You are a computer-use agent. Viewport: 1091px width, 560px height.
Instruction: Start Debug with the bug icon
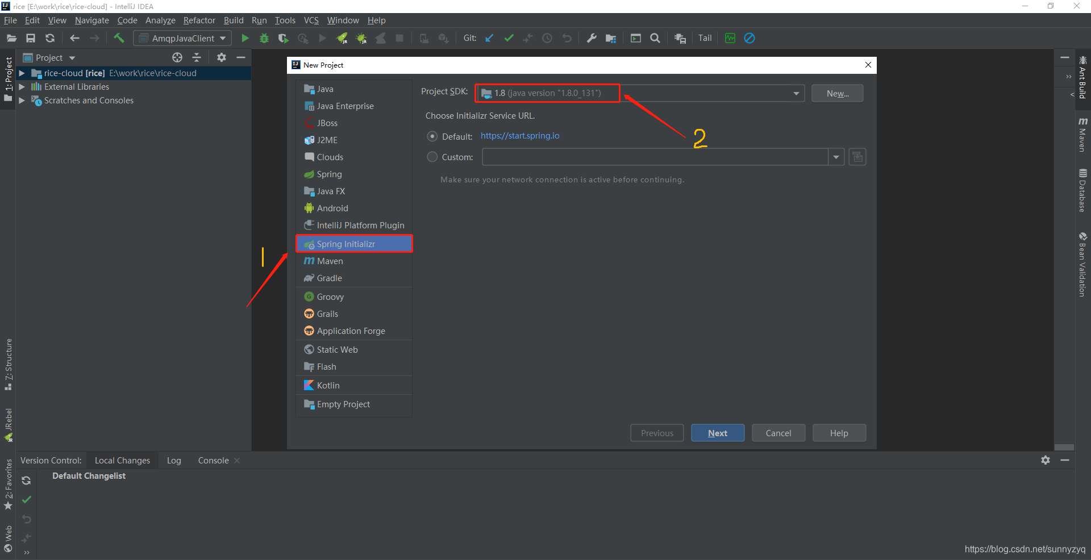[264, 38]
